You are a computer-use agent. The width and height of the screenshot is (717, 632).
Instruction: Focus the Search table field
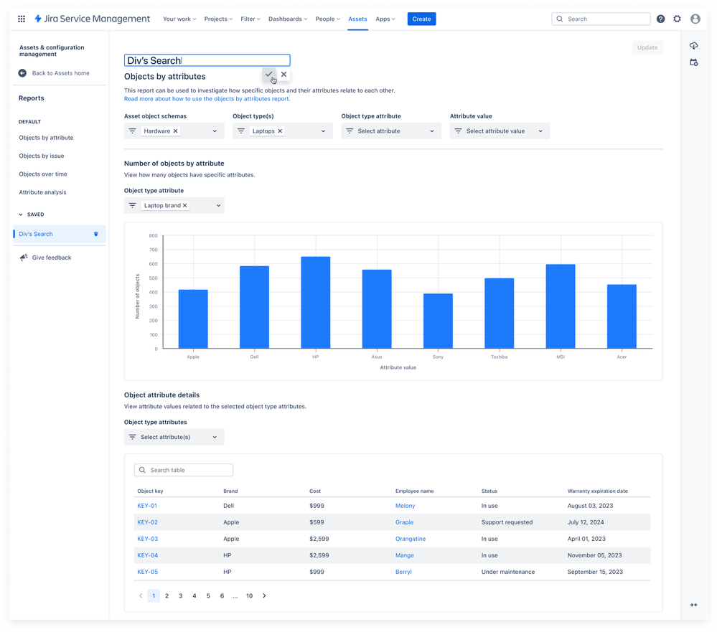(x=183, y=470)
